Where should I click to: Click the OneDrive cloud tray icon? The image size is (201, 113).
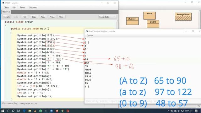[x=175, y=111]
